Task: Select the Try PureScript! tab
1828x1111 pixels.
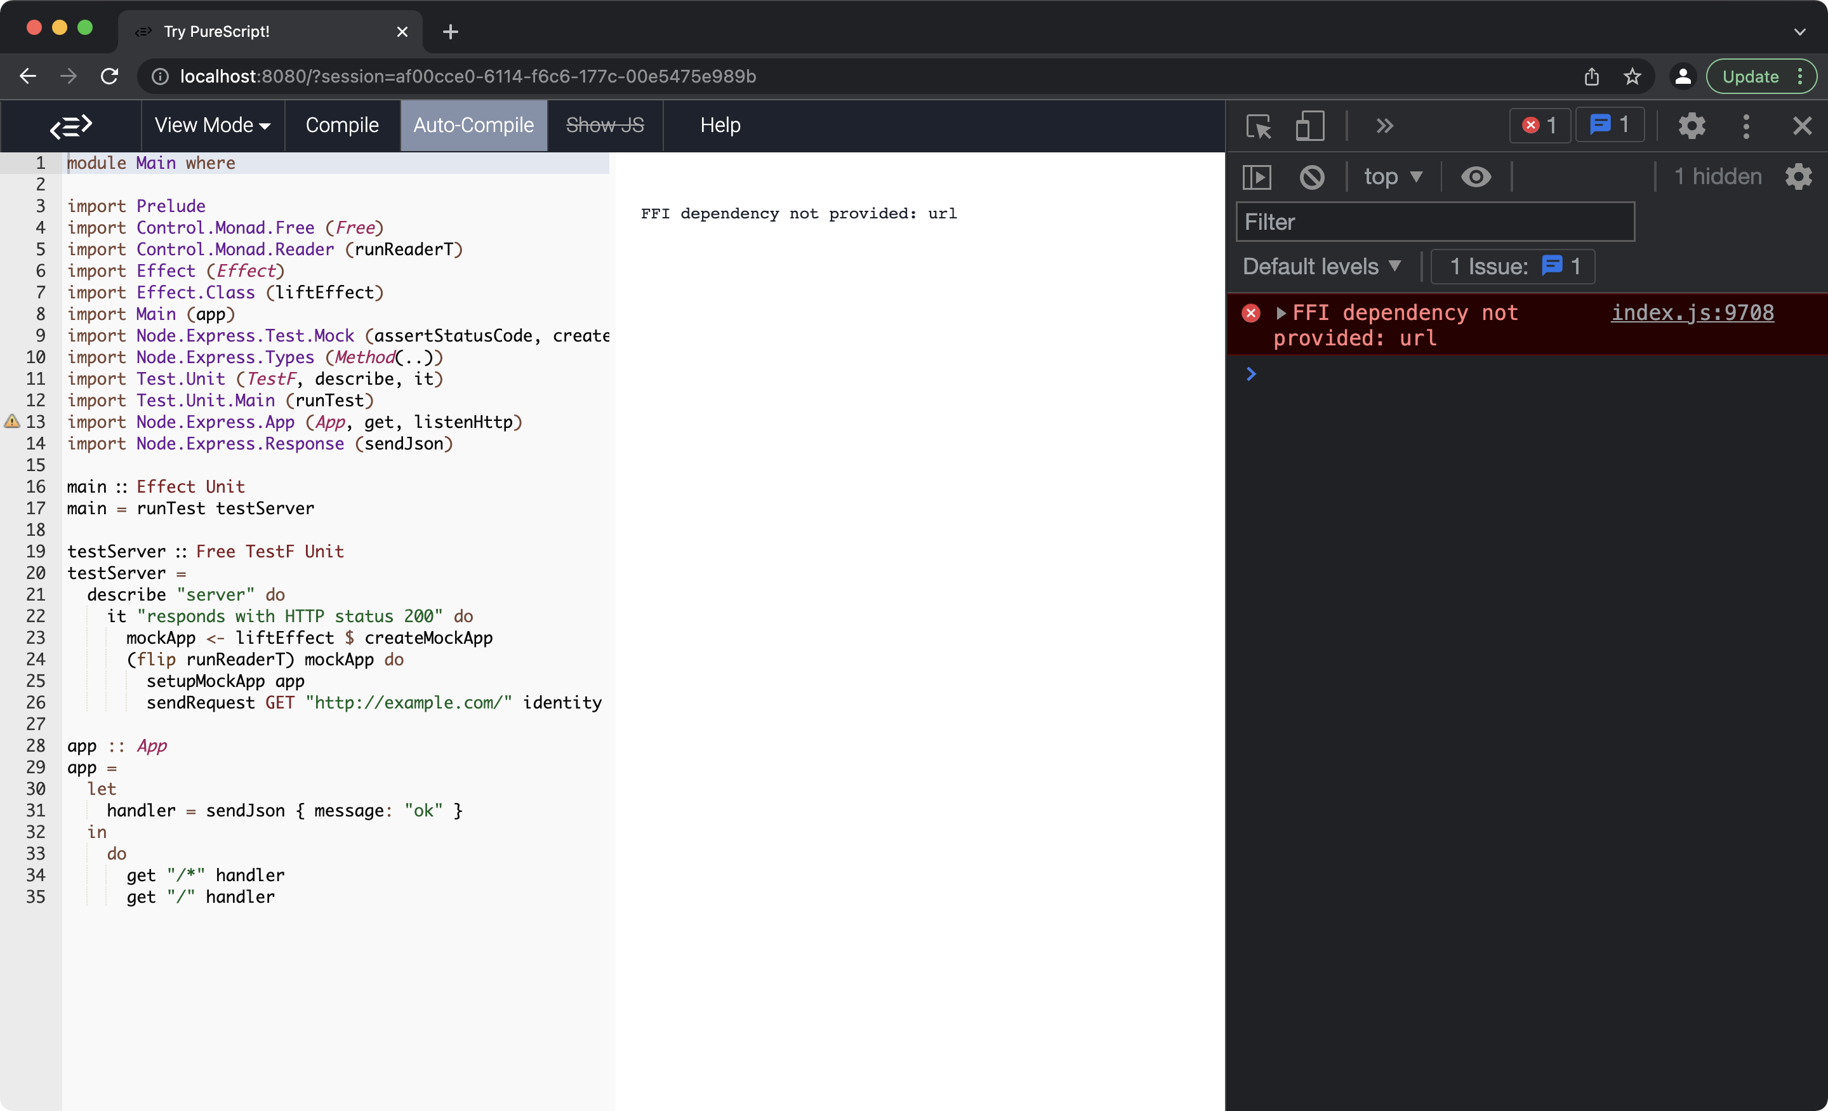Action: (x=271, y=32)
